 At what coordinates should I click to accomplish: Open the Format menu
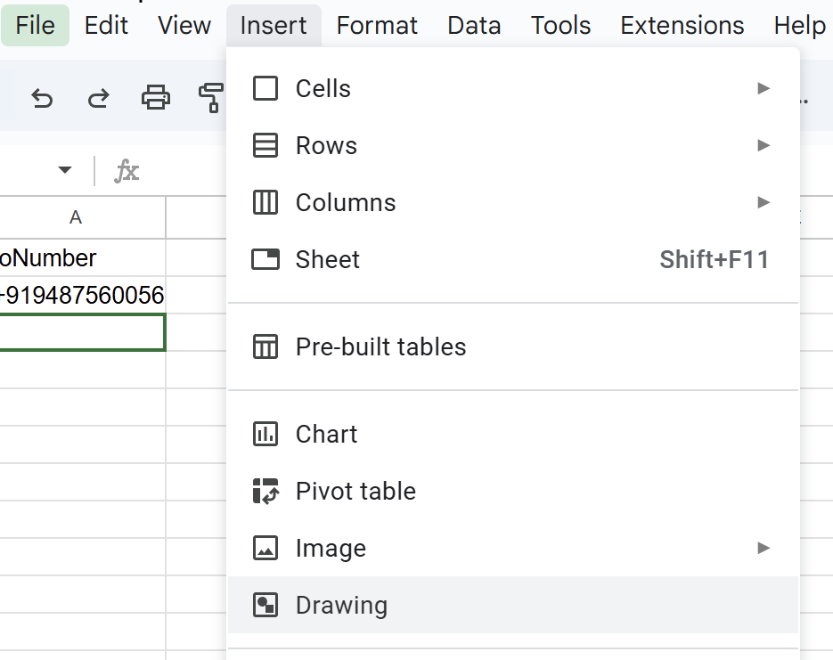point(377,25)
